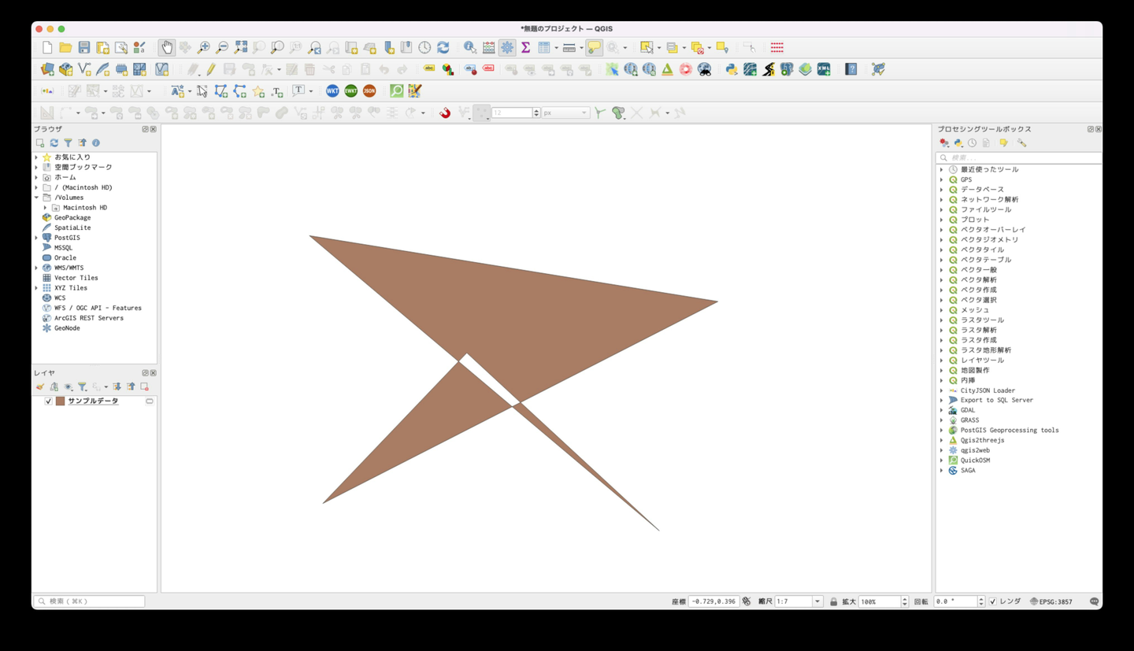1134x651 pixels.
Task: Expand the PostGIS browser node
Action: coord(36,238)
